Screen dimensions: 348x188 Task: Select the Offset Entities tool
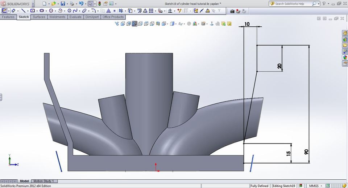coord(139,10)
